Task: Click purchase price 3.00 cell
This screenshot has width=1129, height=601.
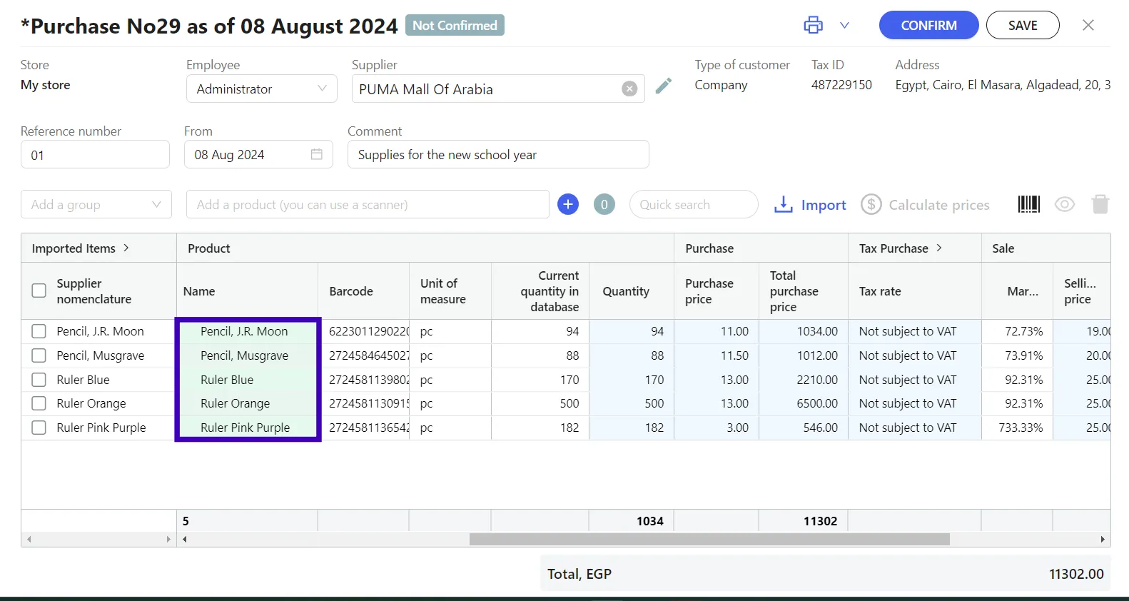Action: [717, 428]
